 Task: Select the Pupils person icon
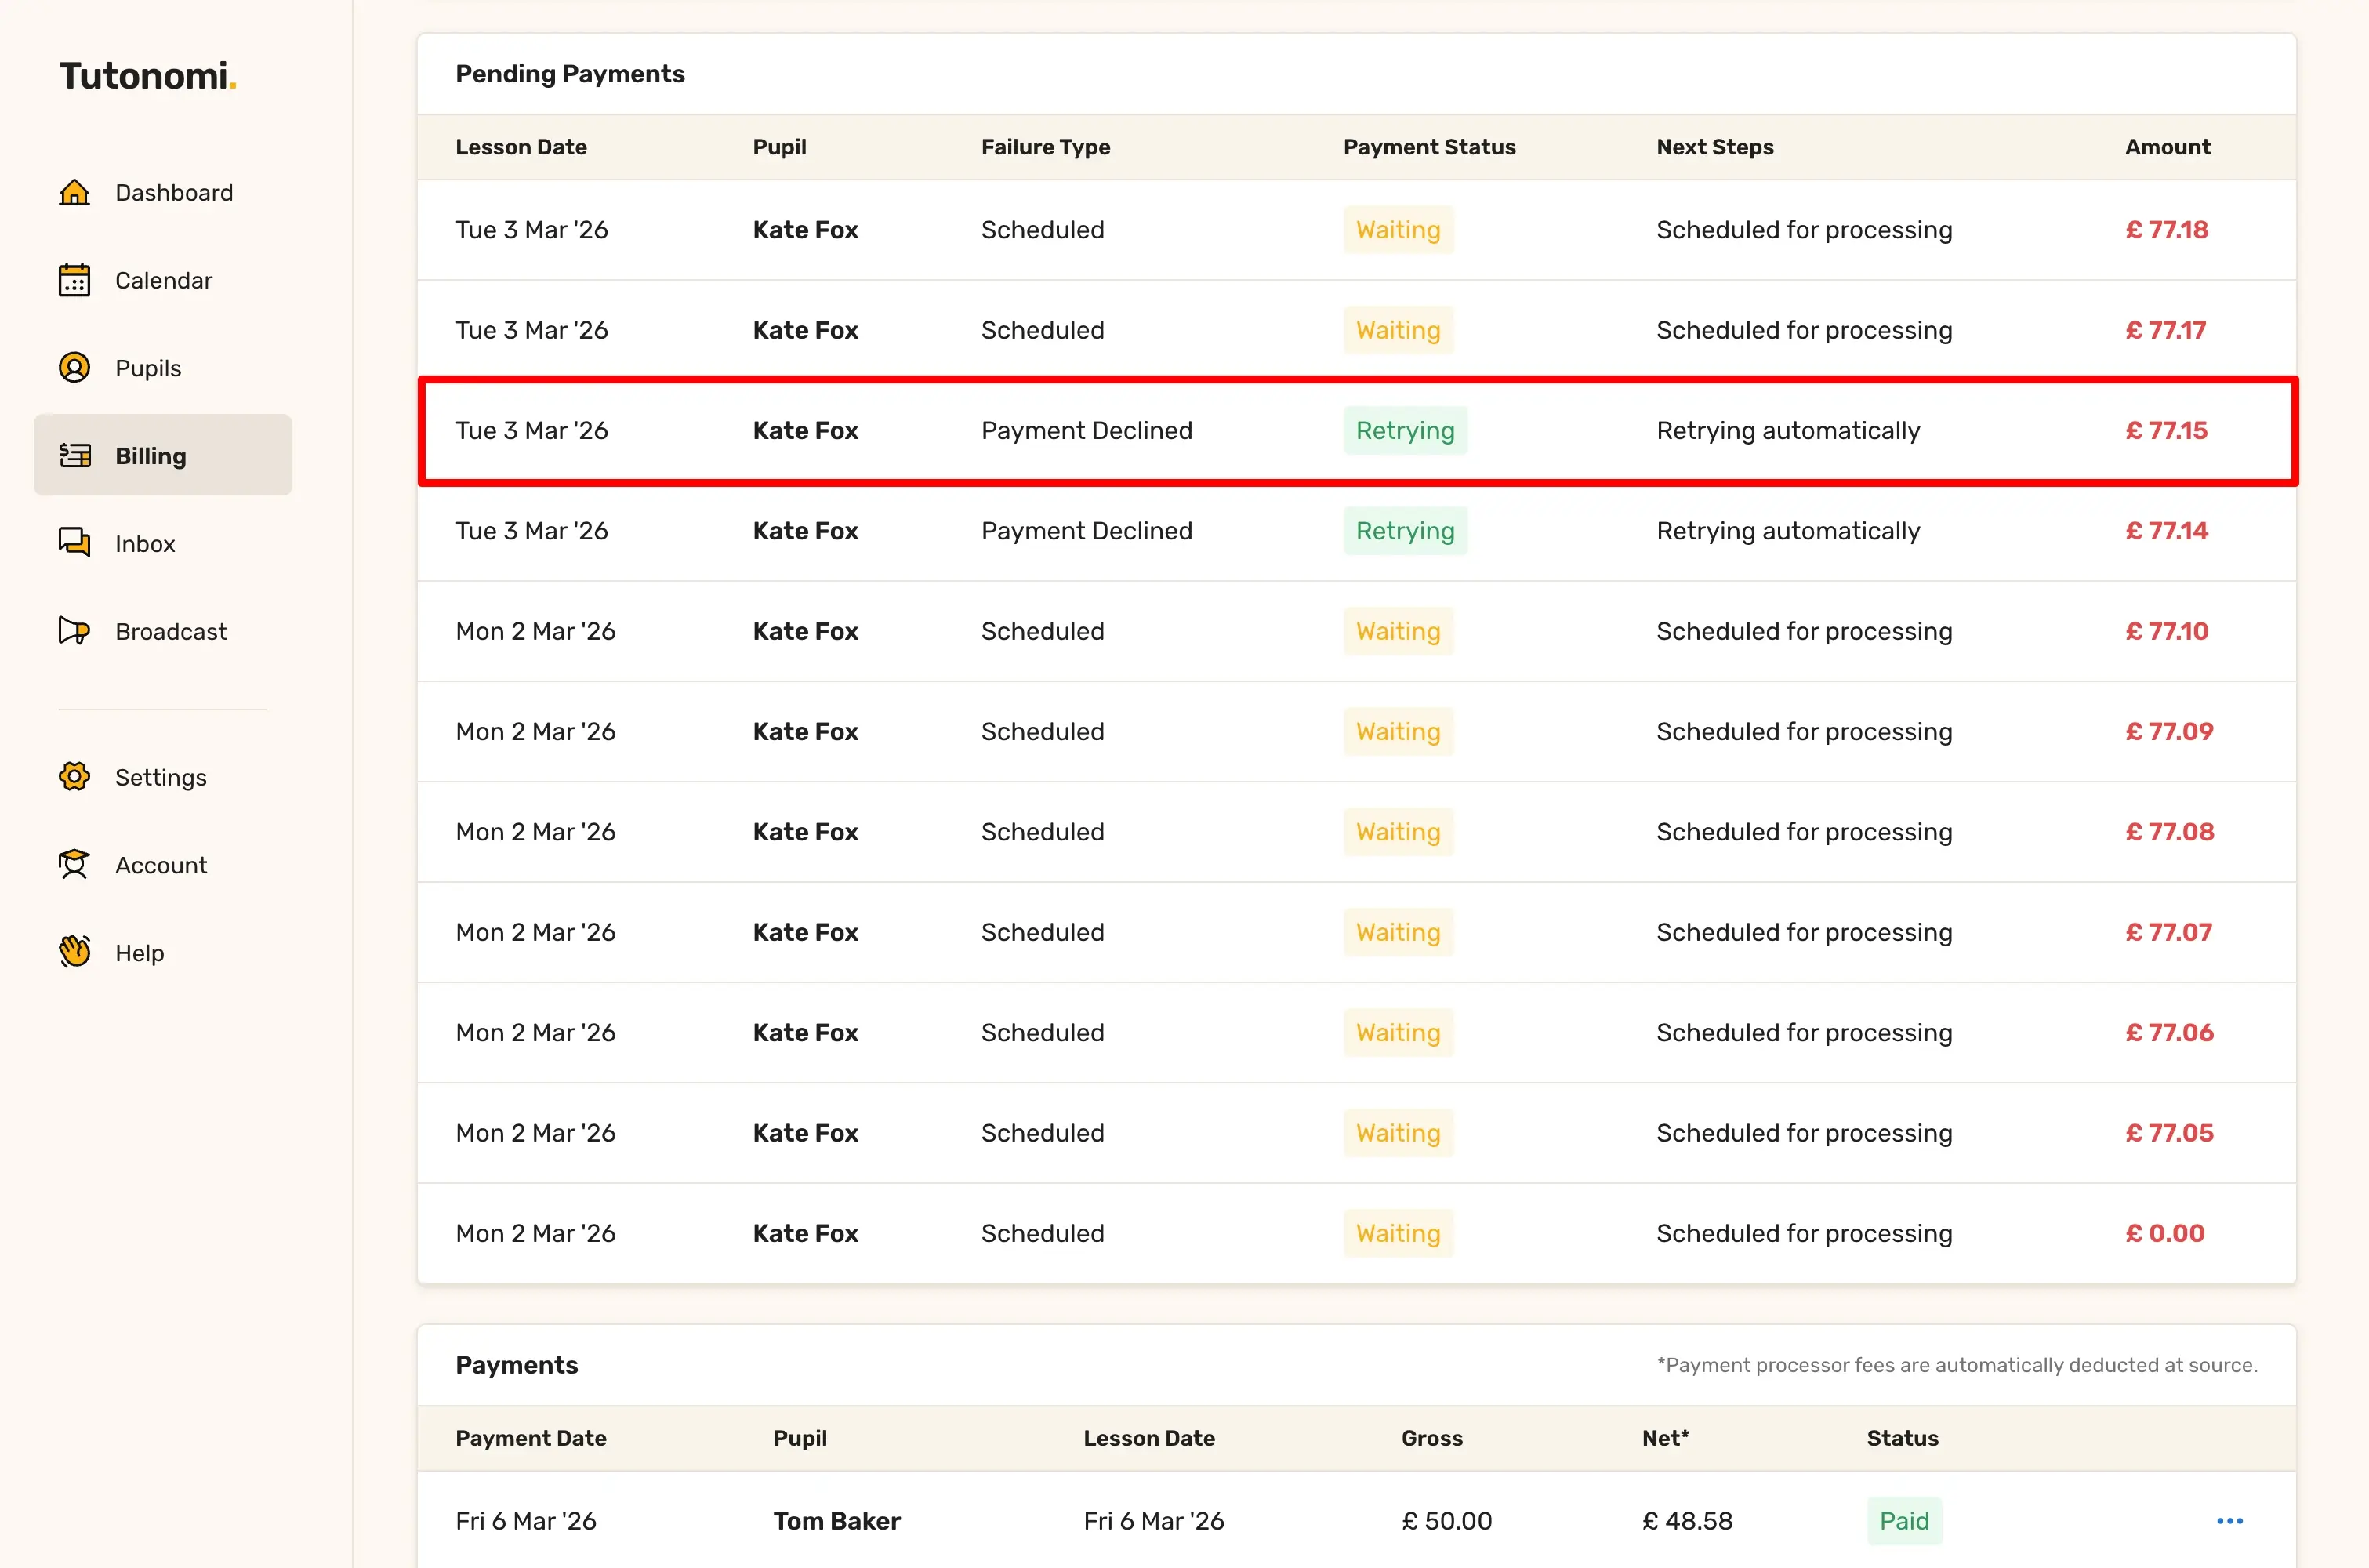point(74,368)
